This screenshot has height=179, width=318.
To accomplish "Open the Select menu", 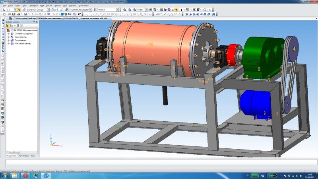I will pos(18,6).
